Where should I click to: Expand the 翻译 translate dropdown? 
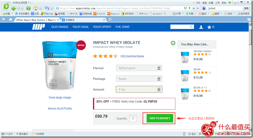point(209,14)
